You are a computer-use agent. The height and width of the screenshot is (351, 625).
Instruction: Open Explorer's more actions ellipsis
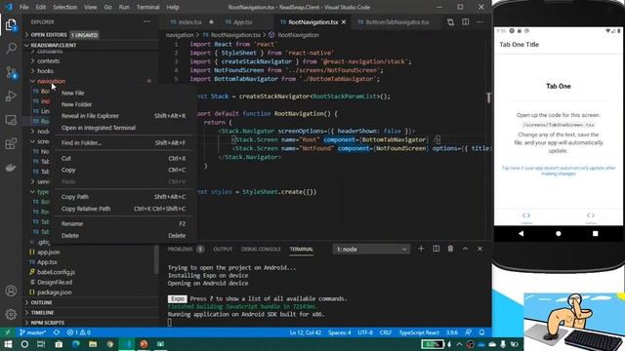click(x=147, y=21)
